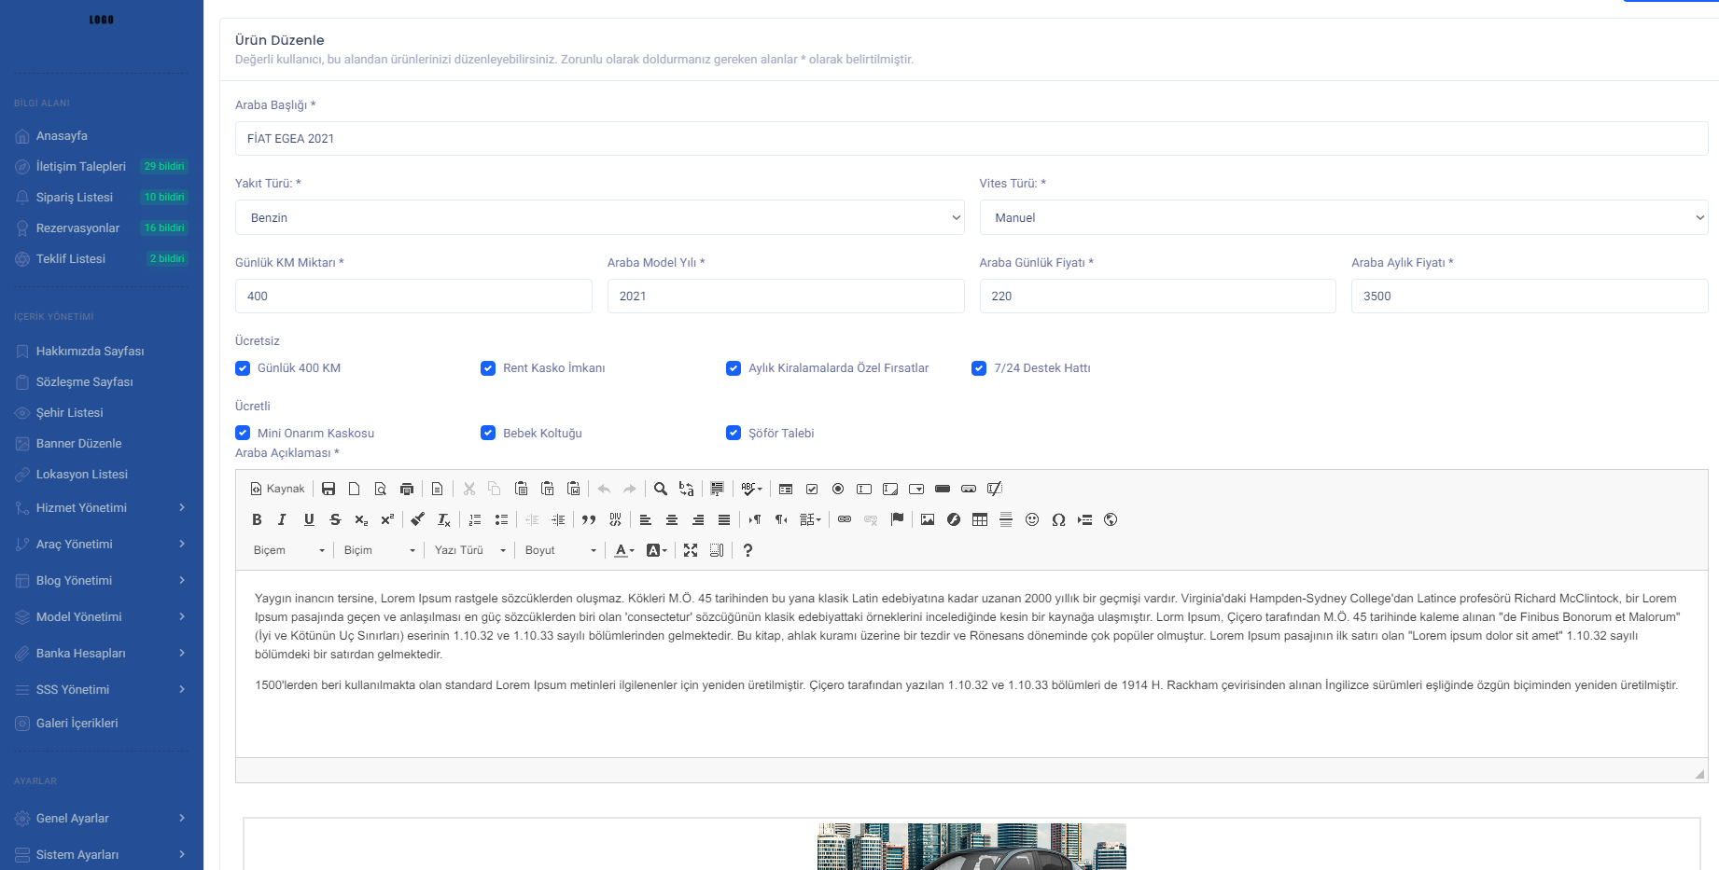
Task: Open Galeri İçerikleri in sidebar
Action: pos(77,723)
